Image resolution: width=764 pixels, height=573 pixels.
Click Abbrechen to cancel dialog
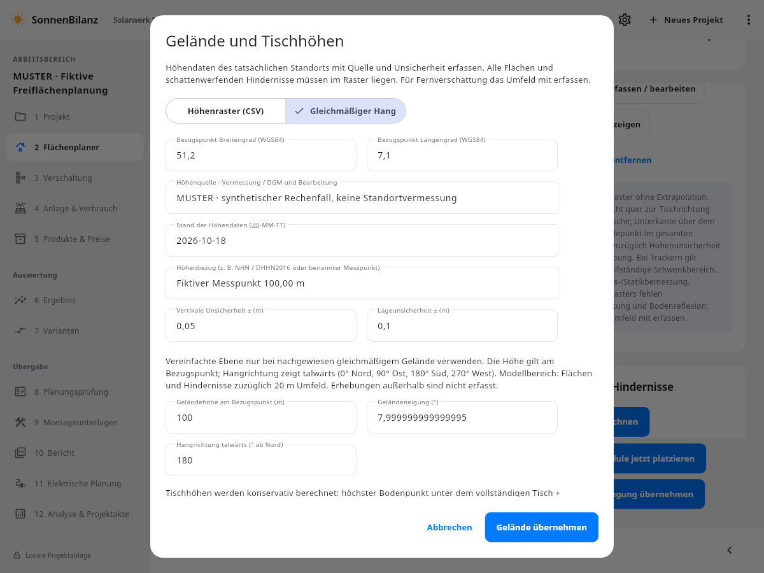tap(449, 527)
